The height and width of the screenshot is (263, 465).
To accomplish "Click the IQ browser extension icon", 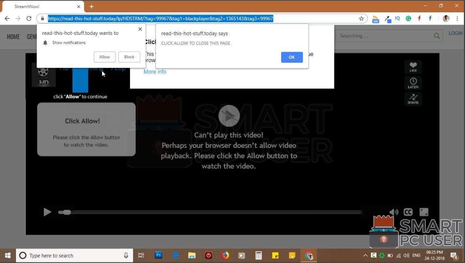I will point(397,19).
